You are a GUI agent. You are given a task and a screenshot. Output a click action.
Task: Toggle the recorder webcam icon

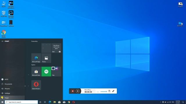pyautogui.click(x=109, y=91)
